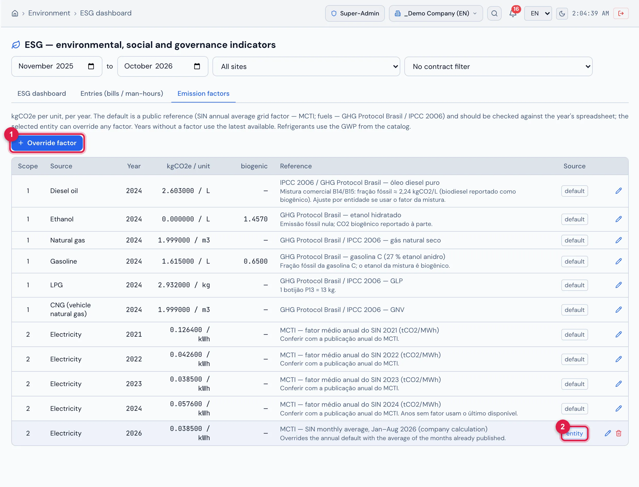Select the Emission factors tab
This screenshot has width=639, height=487.
203,93
